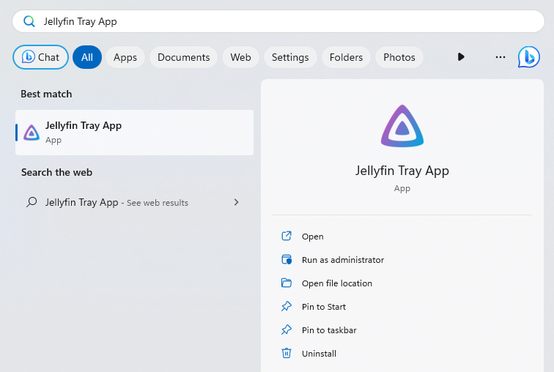Click the magnifier icon in the search box
The width and height of the screenshot is (554, 372).
pos(29,21)
